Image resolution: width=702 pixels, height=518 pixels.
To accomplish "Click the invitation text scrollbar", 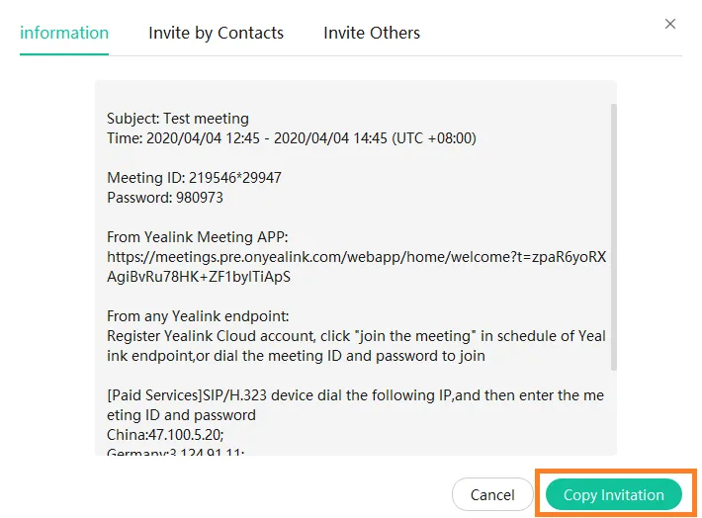I will tap(613, 237).
